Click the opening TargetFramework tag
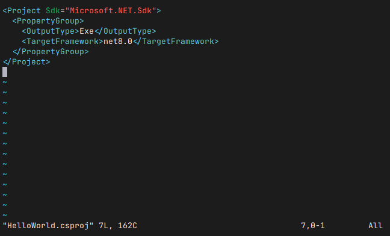Screen dimensions: 390x236 [63, 42]
